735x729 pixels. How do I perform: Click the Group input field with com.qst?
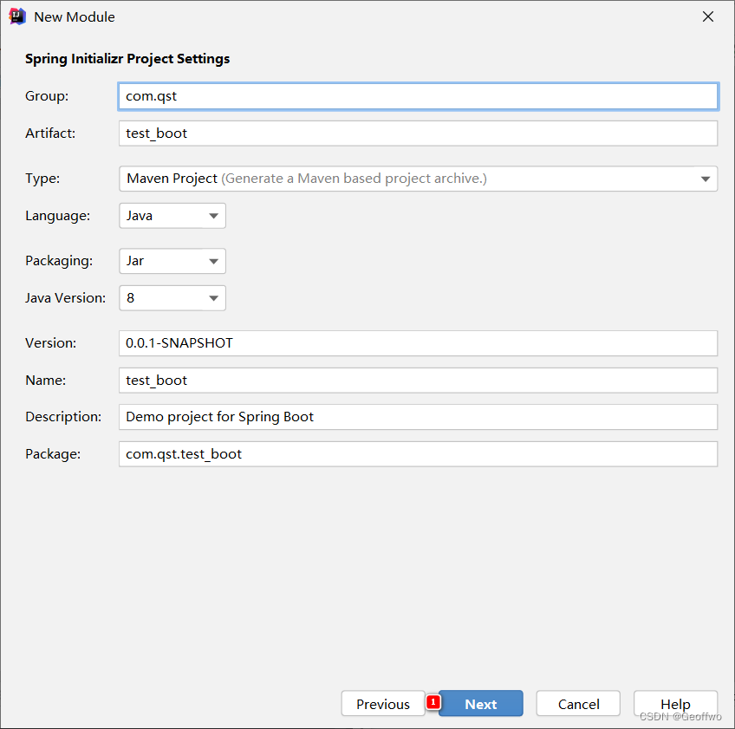coord(418,96)
